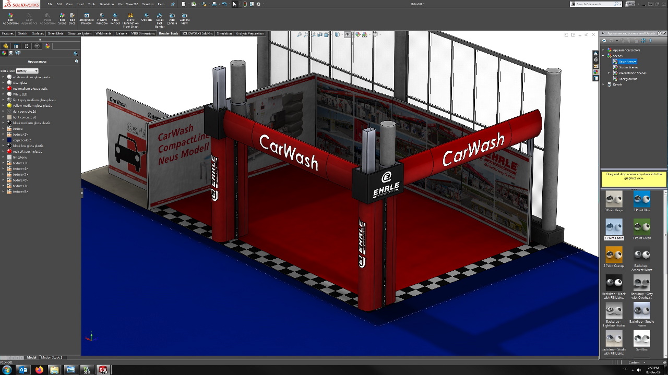Click the Edit Decal icon

point(73,18)
